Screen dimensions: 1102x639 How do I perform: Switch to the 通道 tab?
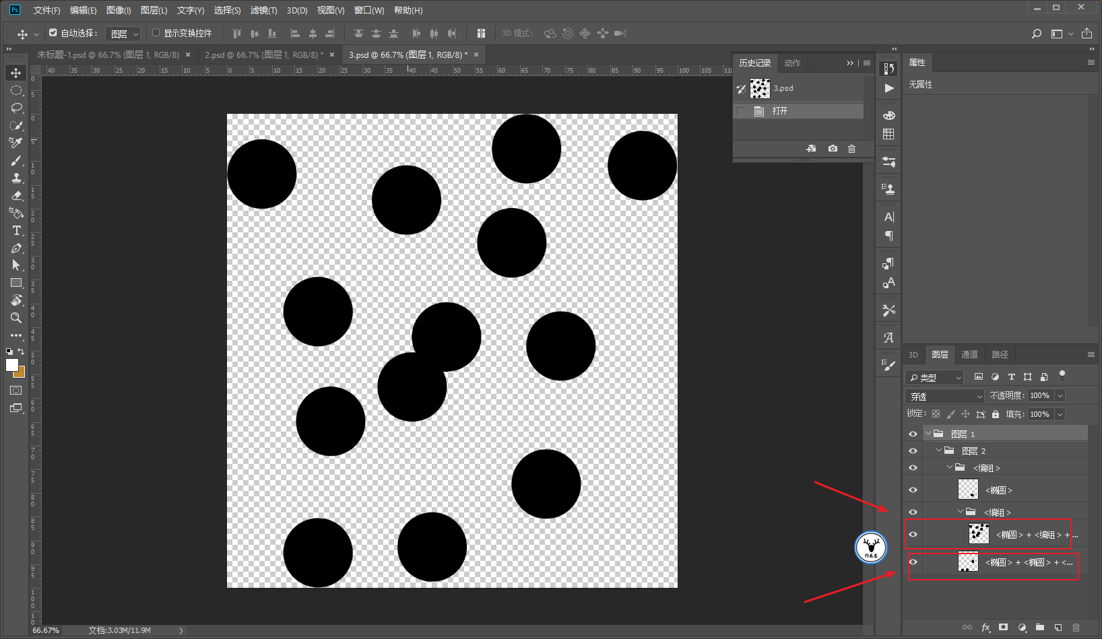pyautogui.click(x=969, y=354)
